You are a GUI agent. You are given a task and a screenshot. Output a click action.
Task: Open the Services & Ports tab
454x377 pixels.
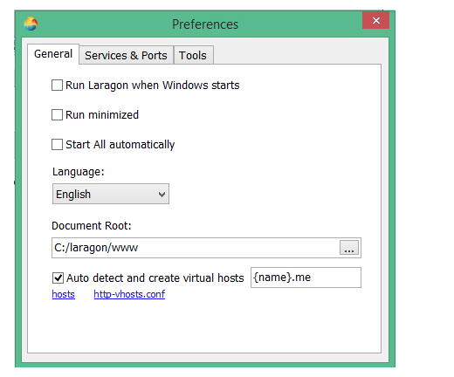click(x=126, y=55)
